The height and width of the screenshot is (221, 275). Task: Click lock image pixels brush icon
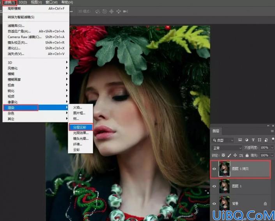[x=229, y=155]
